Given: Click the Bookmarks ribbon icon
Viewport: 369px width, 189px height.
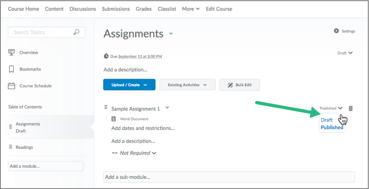Looking at the screenshot, I should (x=11, y=69).
